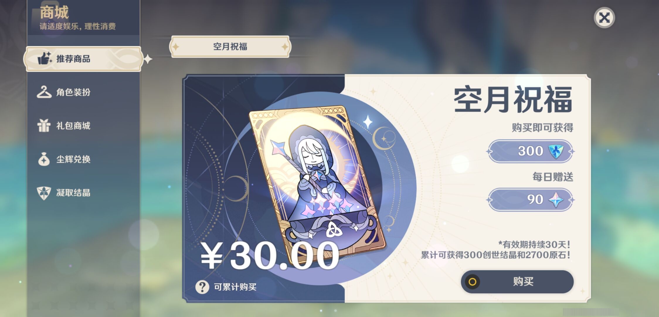The height and width of the screenshot is (317, 659).
Task: Click the question mark help icon
Action: 202,287
